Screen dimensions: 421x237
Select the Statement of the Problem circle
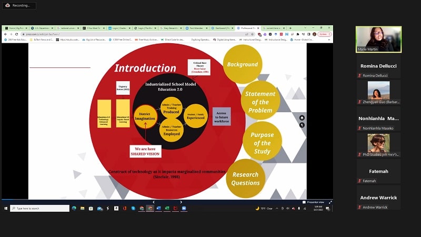260,102
